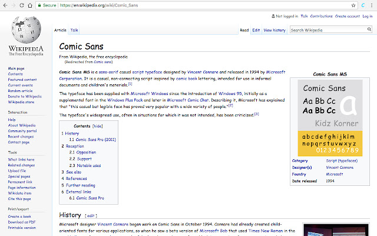Go to Main page in sidebar

16,68
